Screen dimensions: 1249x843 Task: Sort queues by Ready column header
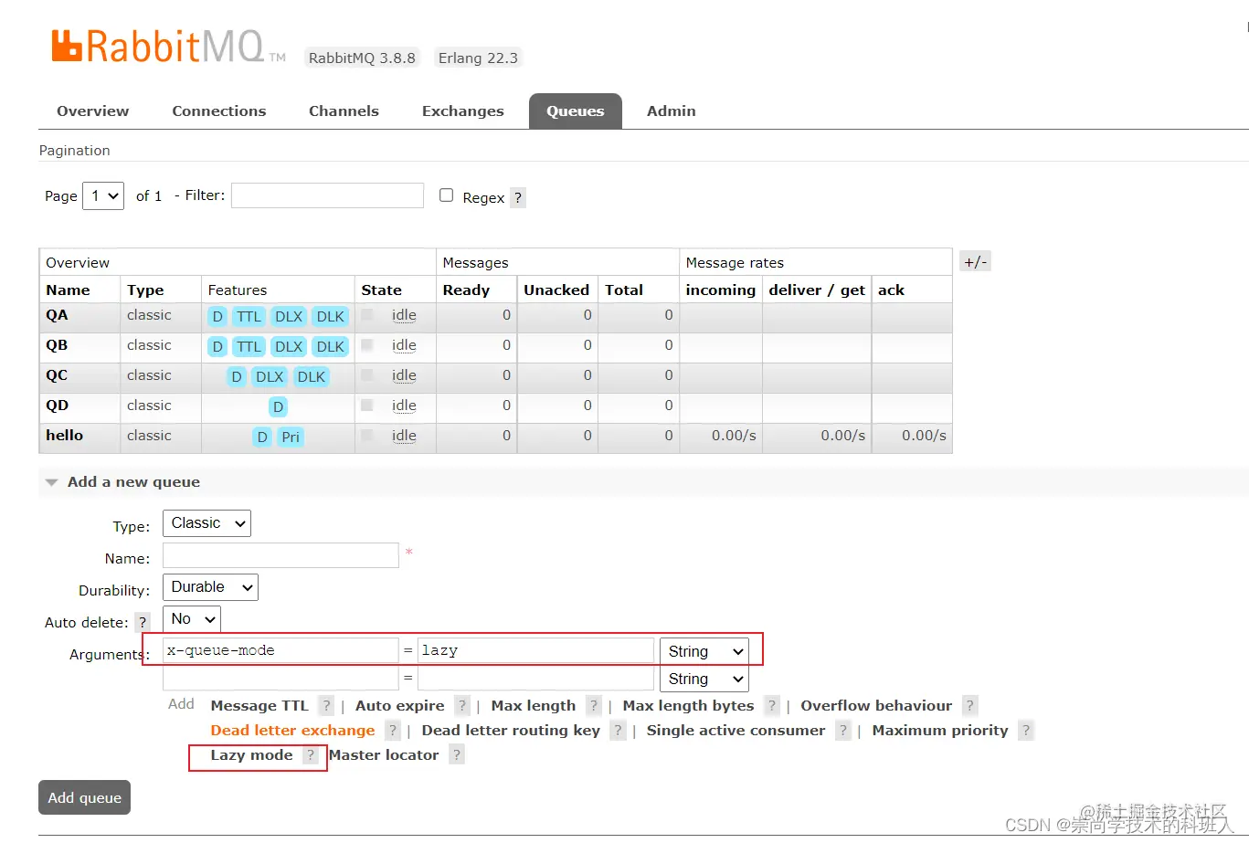click(x=466, y=290)
